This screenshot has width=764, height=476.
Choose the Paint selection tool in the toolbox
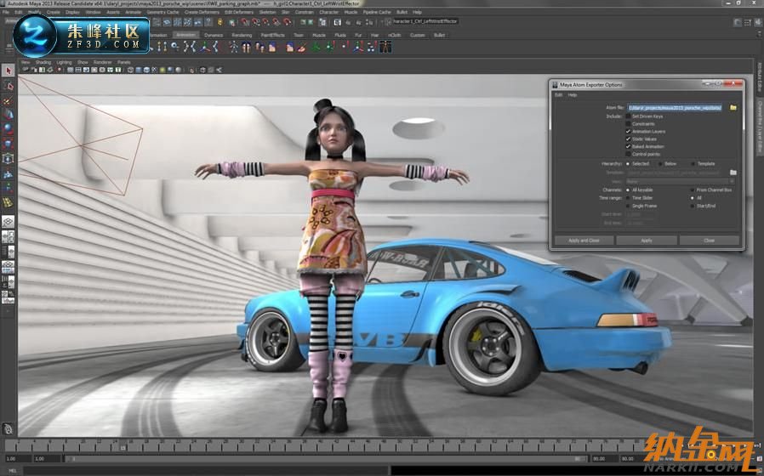point(9,101)
